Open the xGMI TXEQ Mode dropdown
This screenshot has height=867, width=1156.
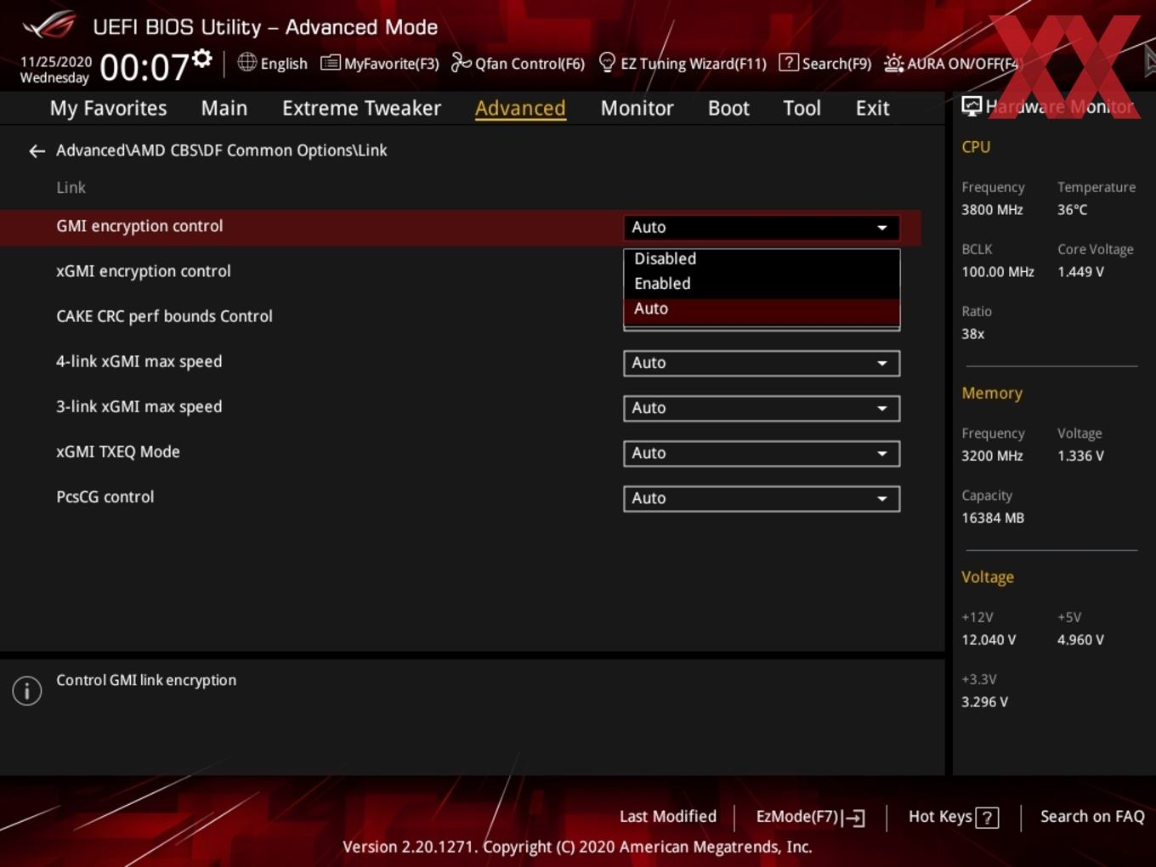762,453
